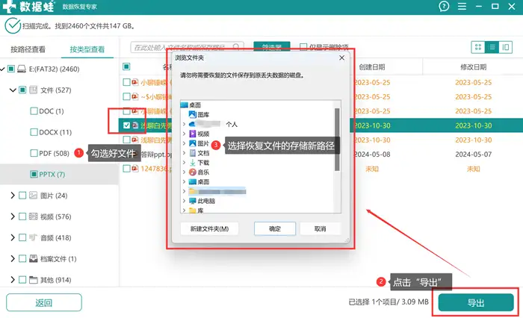Click the 图片 (24) picture category icon
Screen dimensions: 523x318
tap(33, 196)
